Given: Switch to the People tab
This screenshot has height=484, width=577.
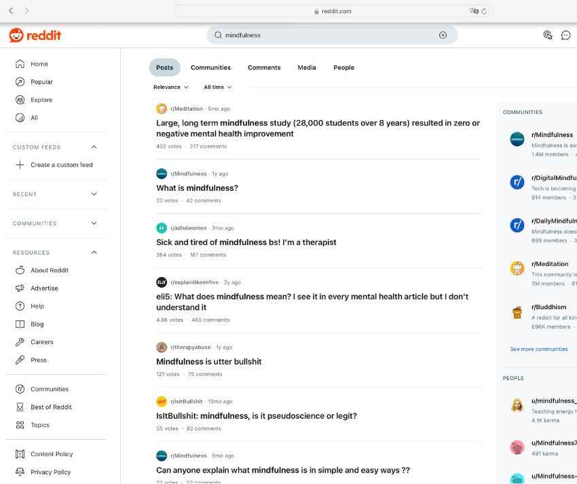Looking at the screenshot, I should pyautogui.click(x=343, y=68).
